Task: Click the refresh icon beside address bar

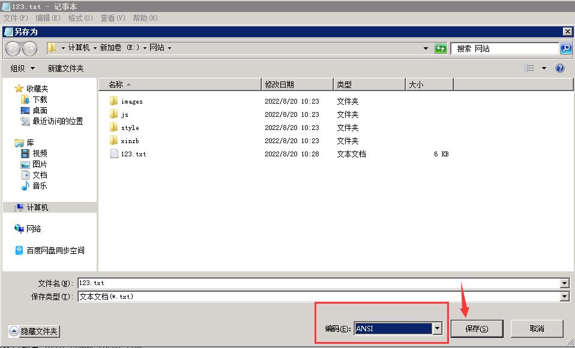Action: [441, 49]
